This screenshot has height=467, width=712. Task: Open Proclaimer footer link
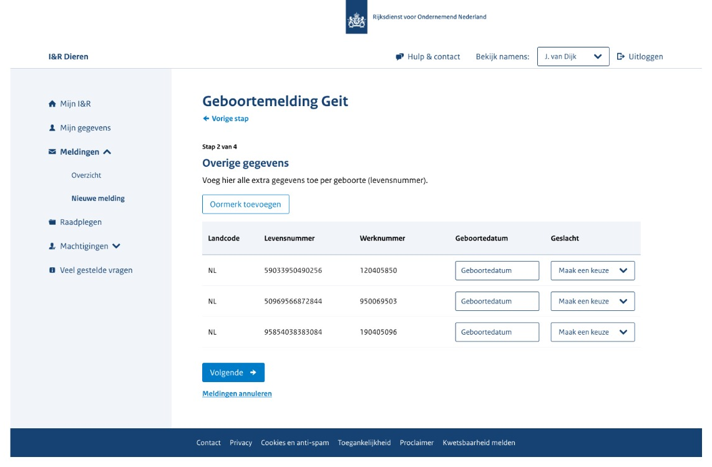click(416, 443)
